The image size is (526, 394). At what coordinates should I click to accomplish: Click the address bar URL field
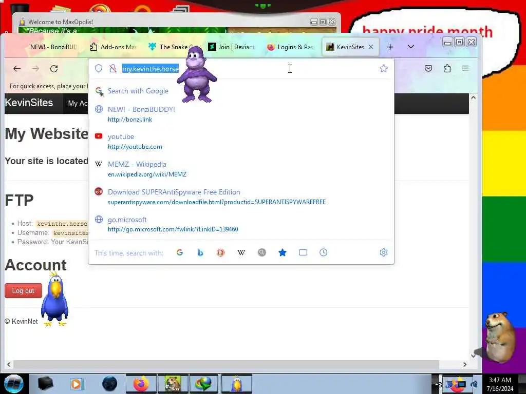click(x=241, y=69)
